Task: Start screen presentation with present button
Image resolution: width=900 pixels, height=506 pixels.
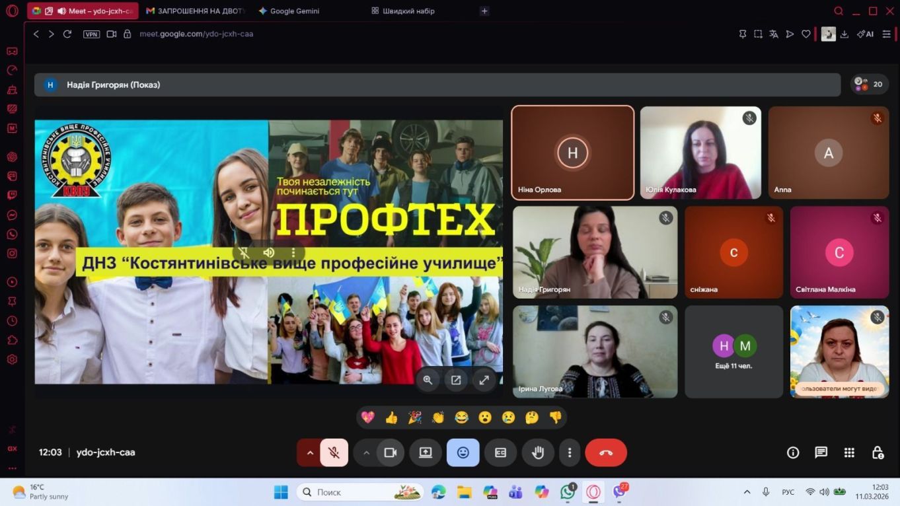Action: (x=426, y=452)
